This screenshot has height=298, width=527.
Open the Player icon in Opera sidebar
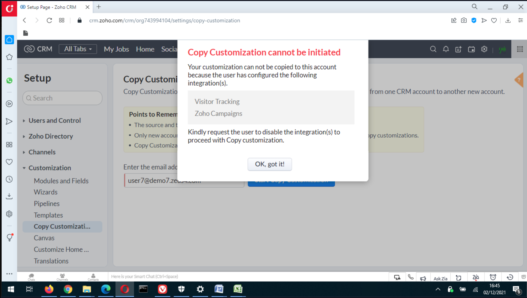point(9,104)
